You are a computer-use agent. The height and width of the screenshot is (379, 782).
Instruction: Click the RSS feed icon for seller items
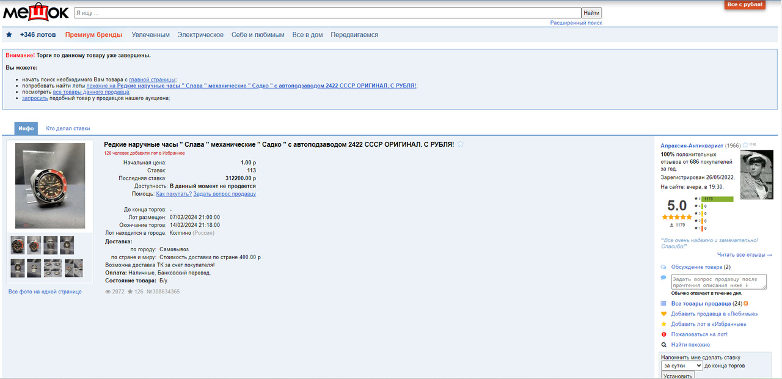pyautogui.click(x=746, y=303)
